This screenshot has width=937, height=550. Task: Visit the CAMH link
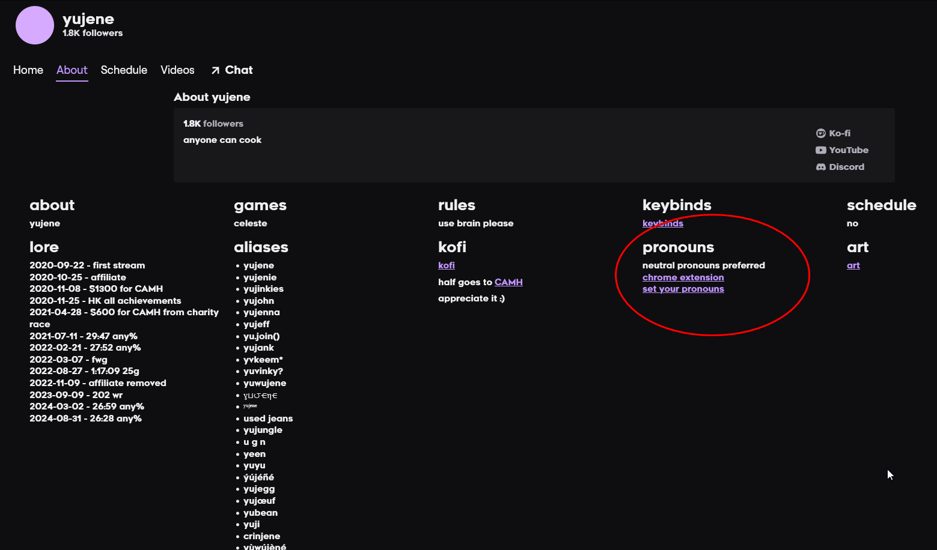coord(508,282)
